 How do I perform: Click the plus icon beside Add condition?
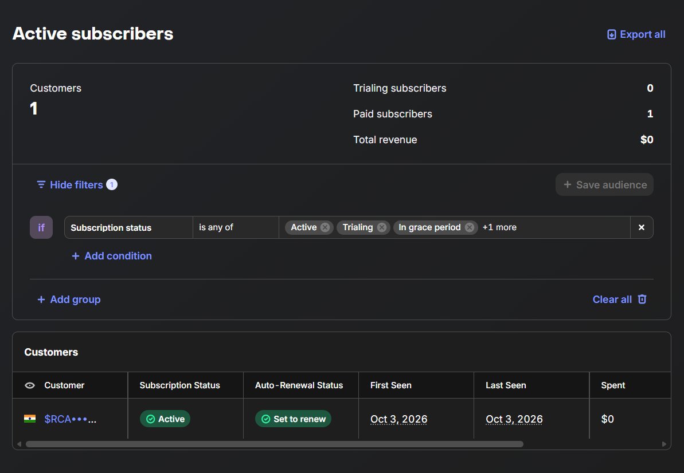(76, 256)
